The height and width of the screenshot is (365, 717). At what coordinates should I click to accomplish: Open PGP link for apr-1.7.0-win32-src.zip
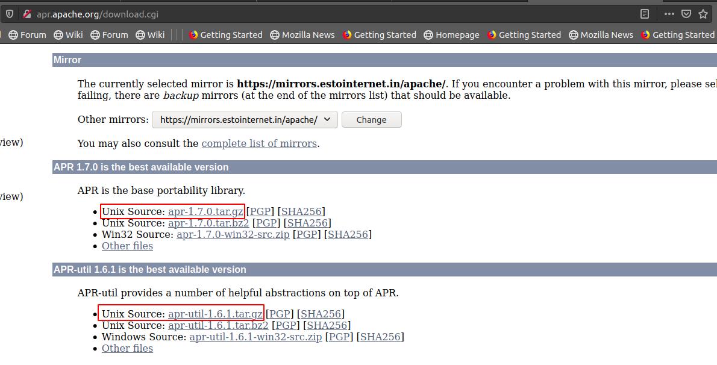(307, 235)
